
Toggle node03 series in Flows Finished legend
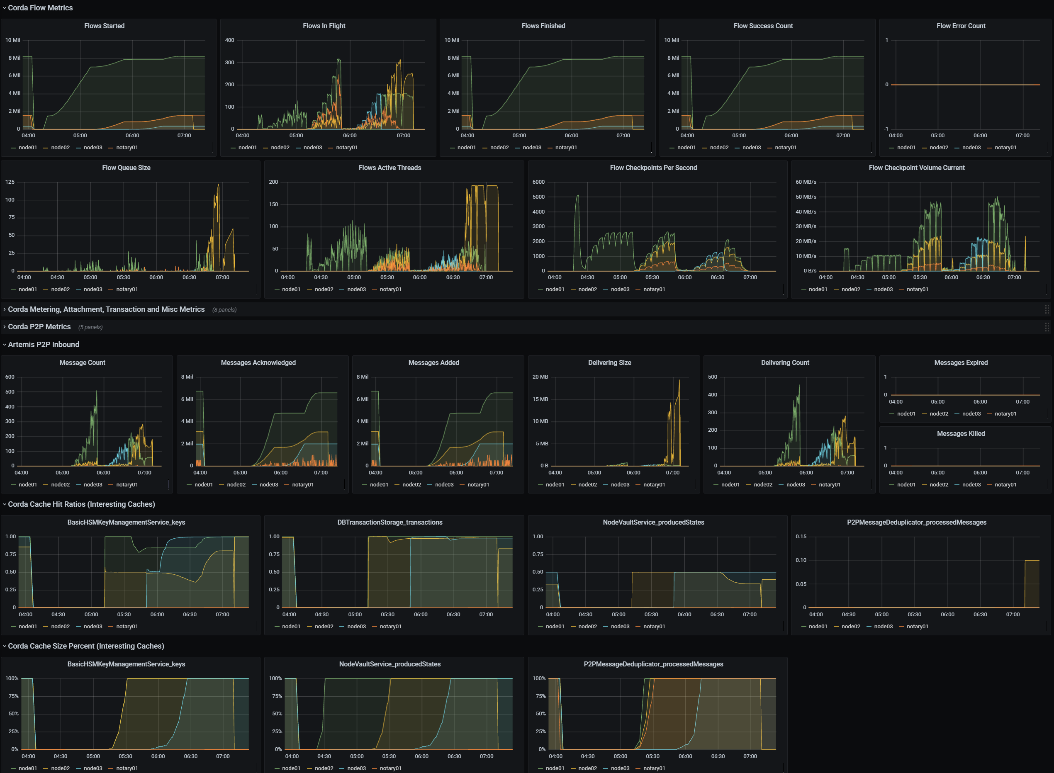(532, 147)
